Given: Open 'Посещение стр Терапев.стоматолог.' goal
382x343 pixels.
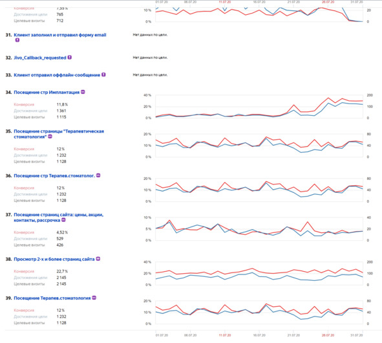Looking at the screenshot, I should coord(54,176).
